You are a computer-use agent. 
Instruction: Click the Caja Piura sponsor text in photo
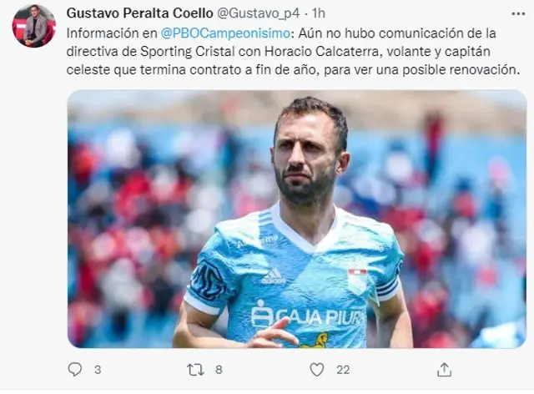coord(308,314)
